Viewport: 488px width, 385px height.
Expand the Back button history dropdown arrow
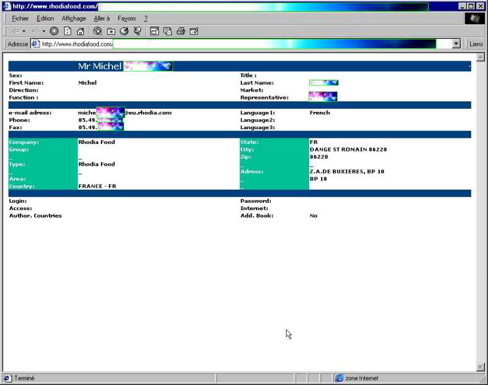(24, 31)
